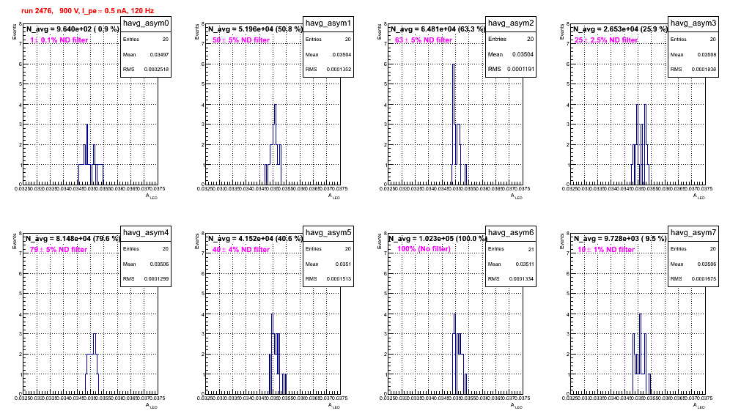Click the A_LED axis title under havg_asym0 plot
Image resolution: width=730 pixels, height=419 pixels.
pyautogui.click(x=152, y=196)
